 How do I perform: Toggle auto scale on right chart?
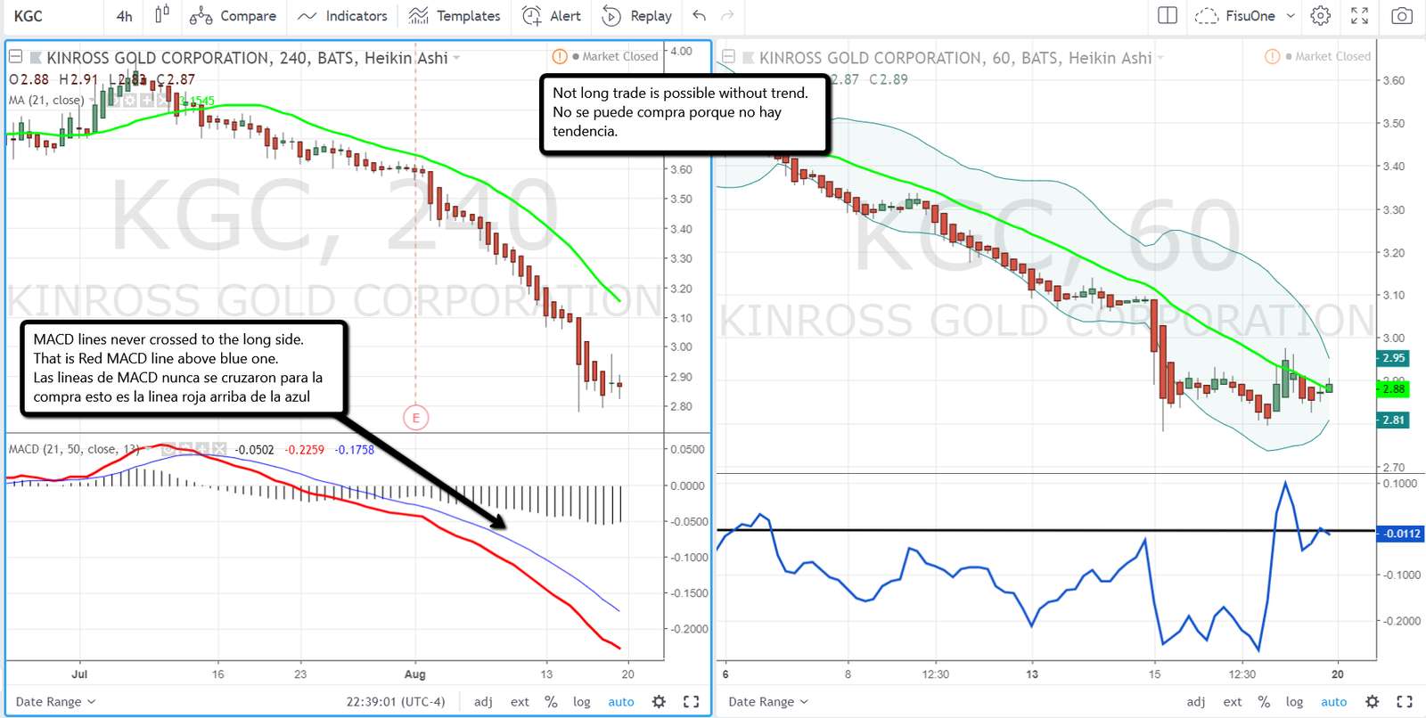[x=1333, y=702]
